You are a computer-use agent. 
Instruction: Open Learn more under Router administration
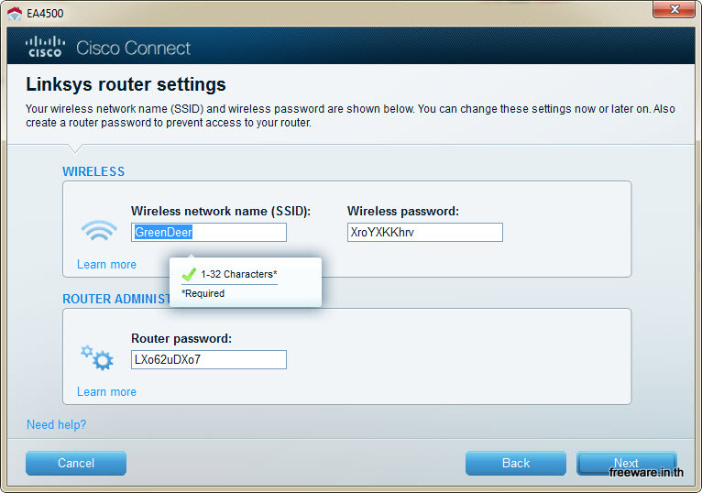point(106,391)
